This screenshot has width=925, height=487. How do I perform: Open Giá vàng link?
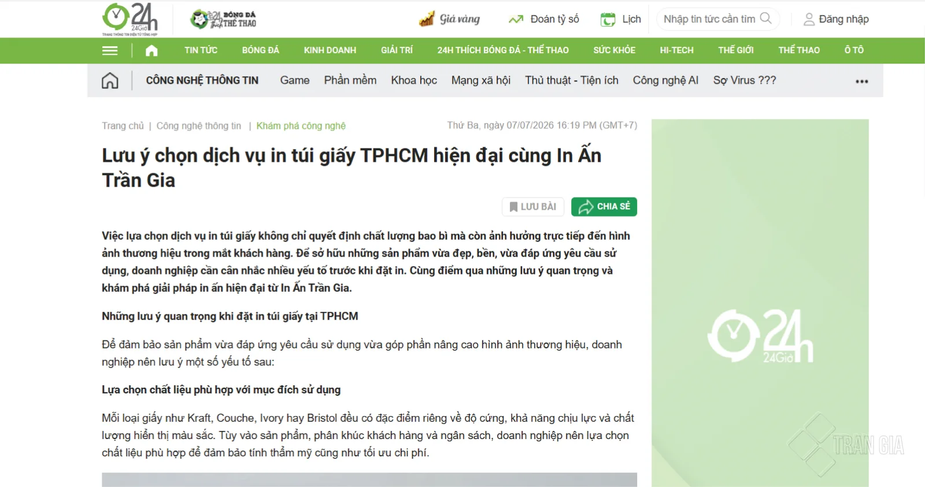[x=460, y=19]
